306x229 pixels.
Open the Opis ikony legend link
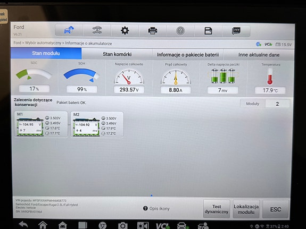(x=156, y=208)
